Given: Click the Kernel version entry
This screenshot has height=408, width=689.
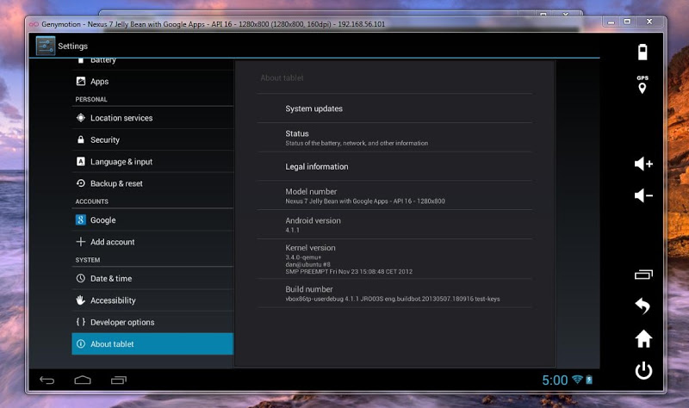Looking at the screenshot, I should (394, 259).
